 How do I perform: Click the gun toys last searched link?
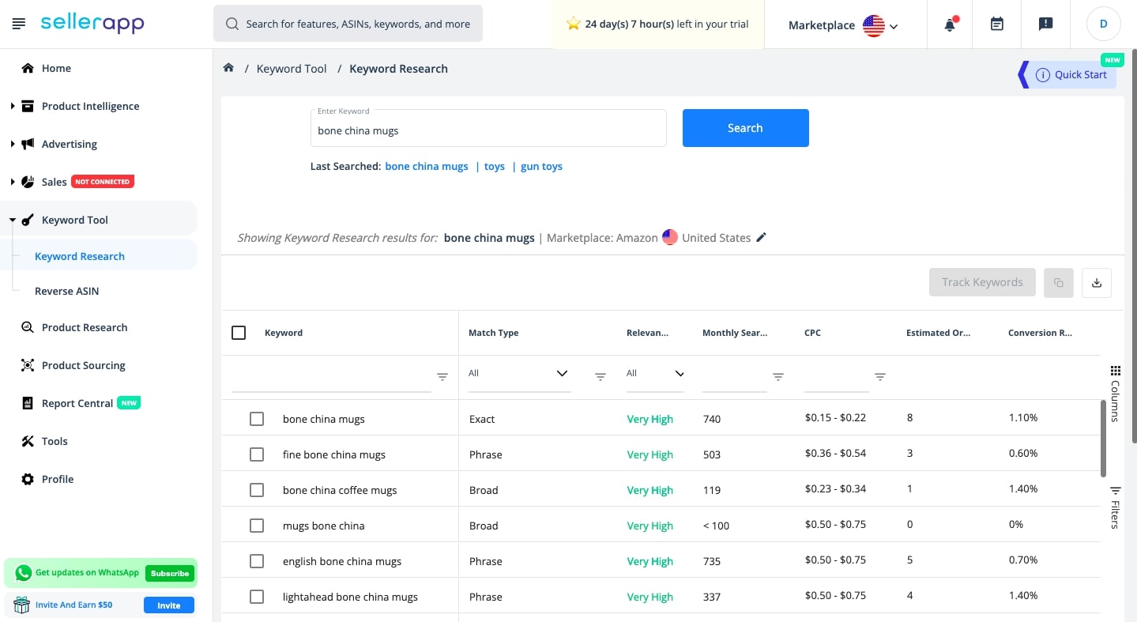coord(541,166)
